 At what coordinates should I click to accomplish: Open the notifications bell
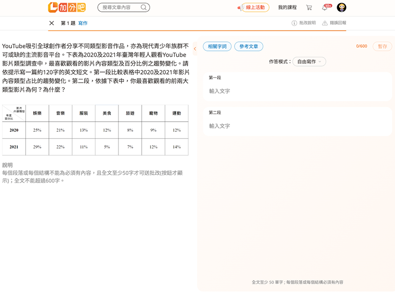(x=325, y=7)
